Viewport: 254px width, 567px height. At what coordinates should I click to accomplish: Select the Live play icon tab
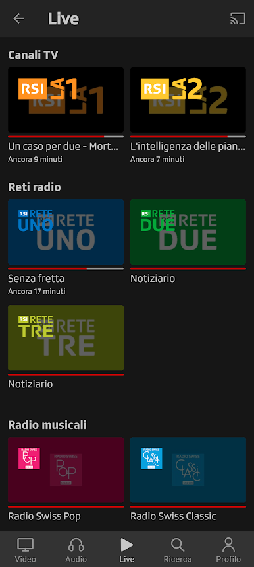click(x=127, y=545)
